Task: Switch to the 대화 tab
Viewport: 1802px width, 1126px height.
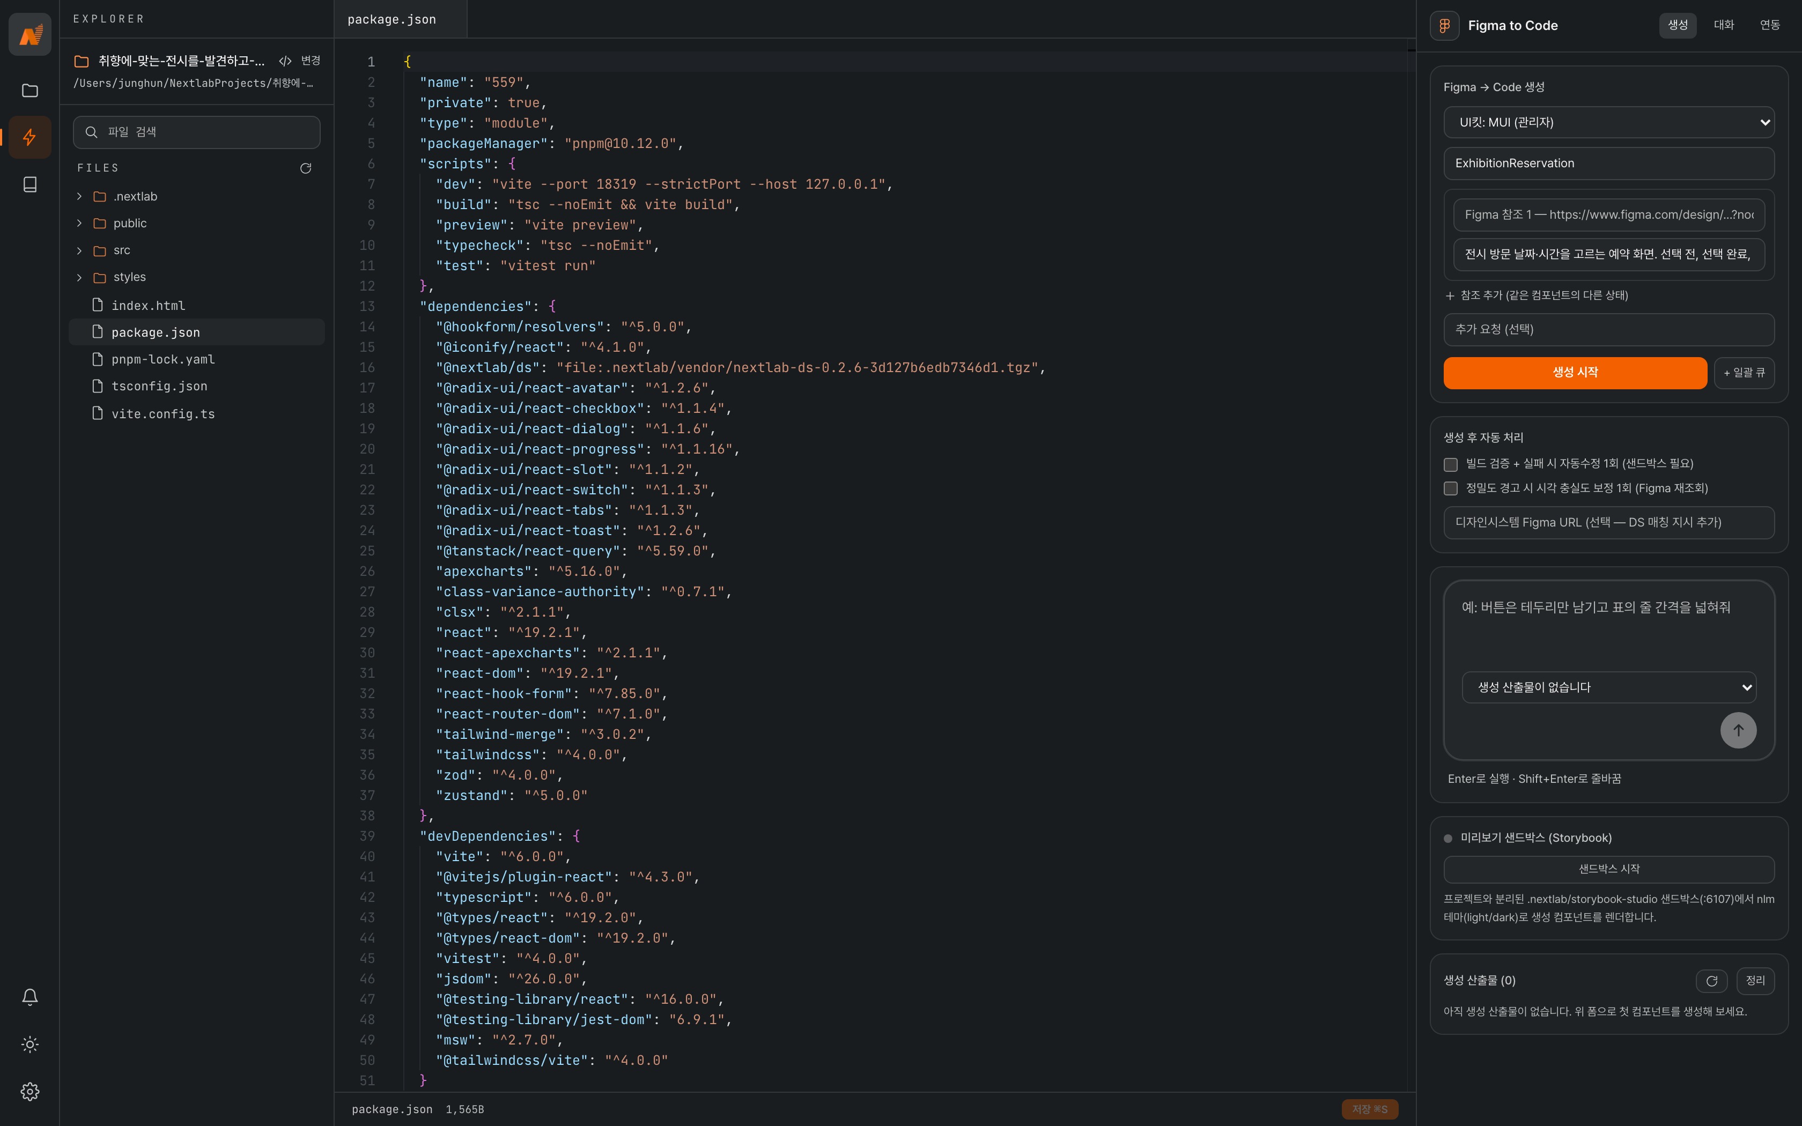Action: pyautogui.click(x=1724, y=25)
